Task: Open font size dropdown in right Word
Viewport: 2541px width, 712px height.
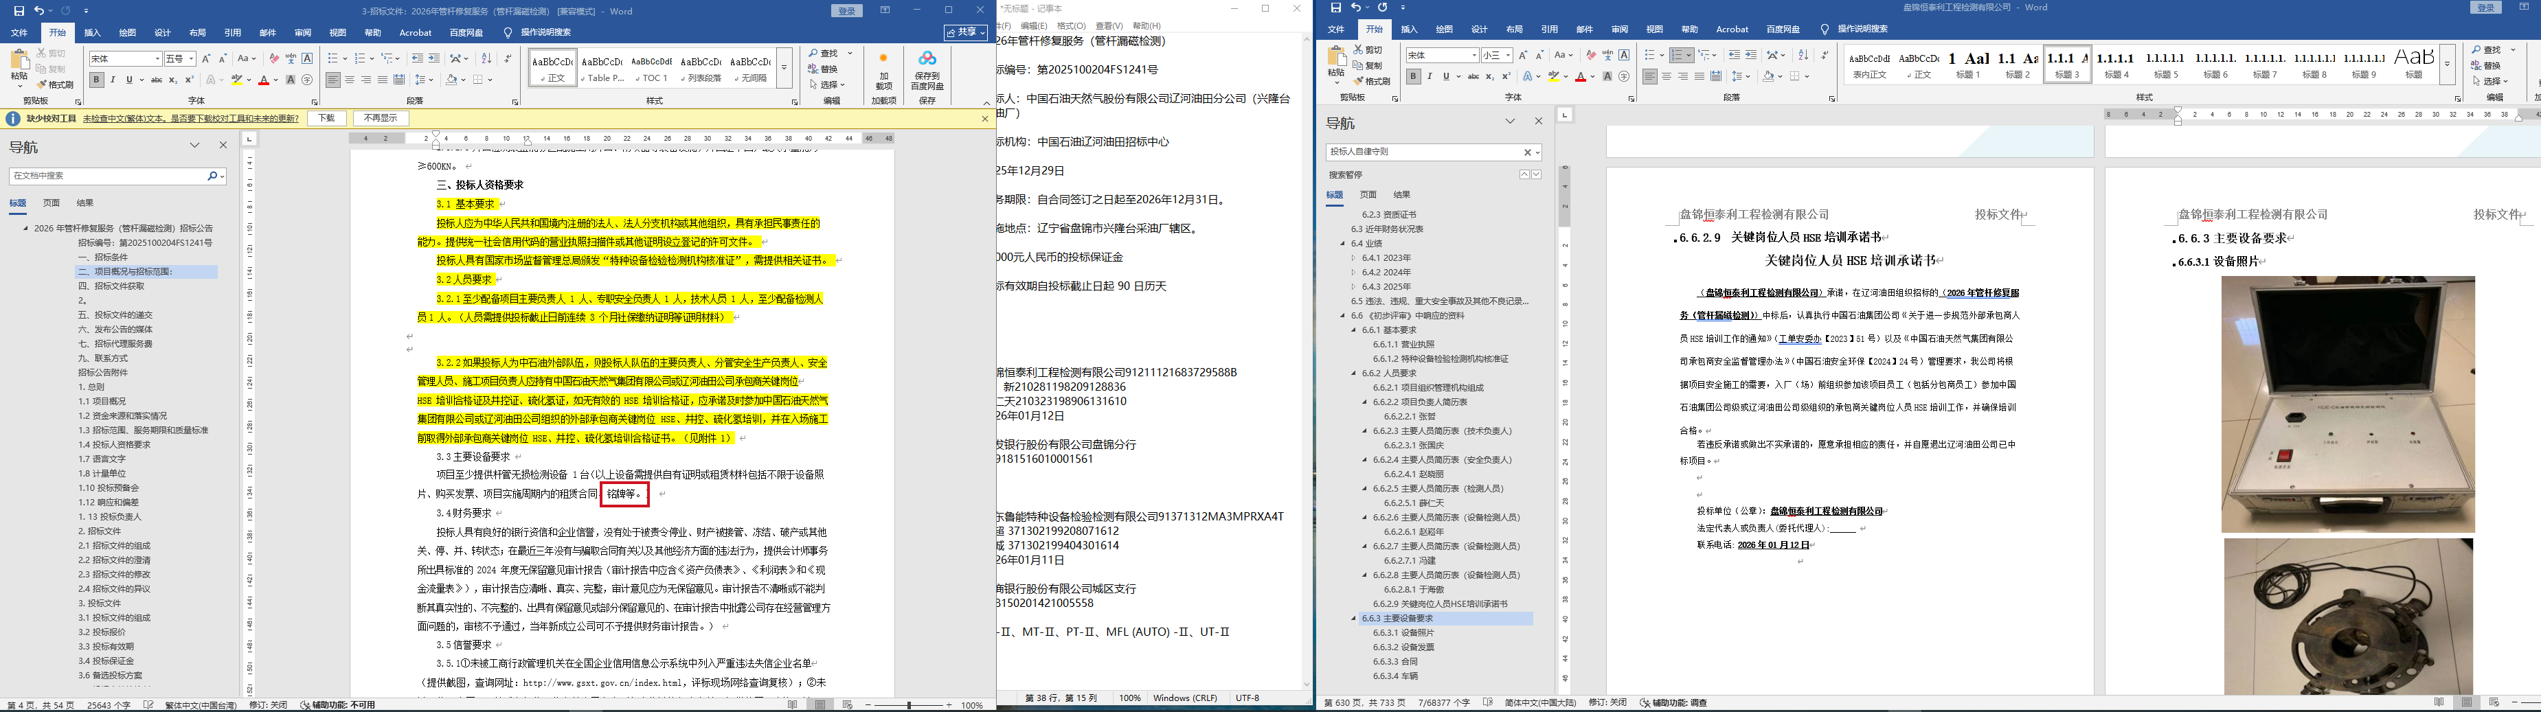Action: click(x=1509, y=55)
